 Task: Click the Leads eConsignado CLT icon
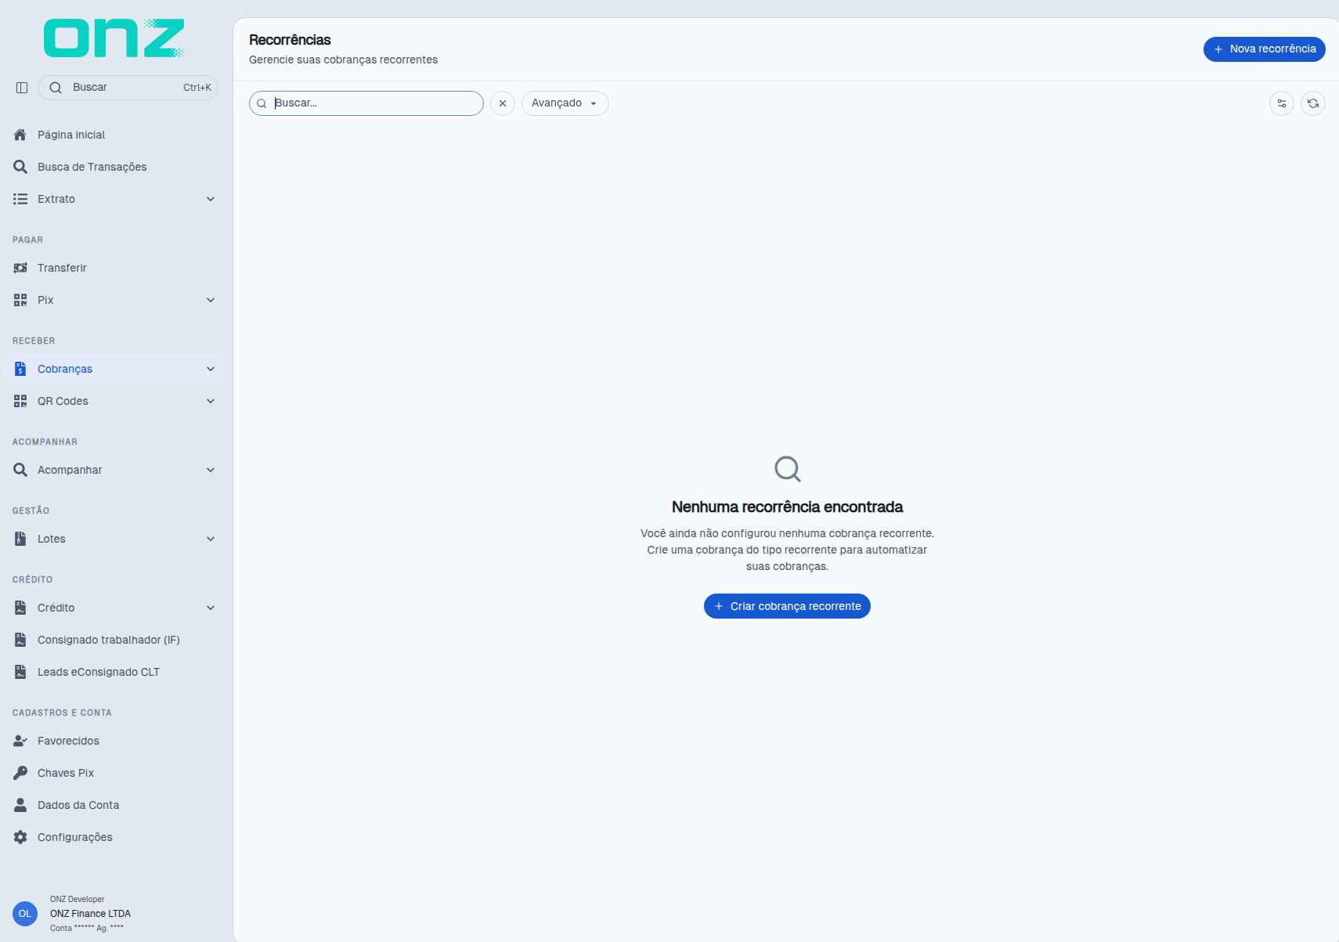tap(20, 672)
